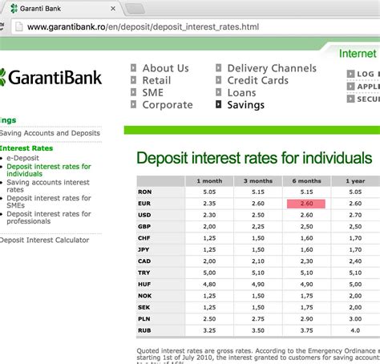Select the TRY row label
Screen dimensions: 380x364
[x=144, y=273]
